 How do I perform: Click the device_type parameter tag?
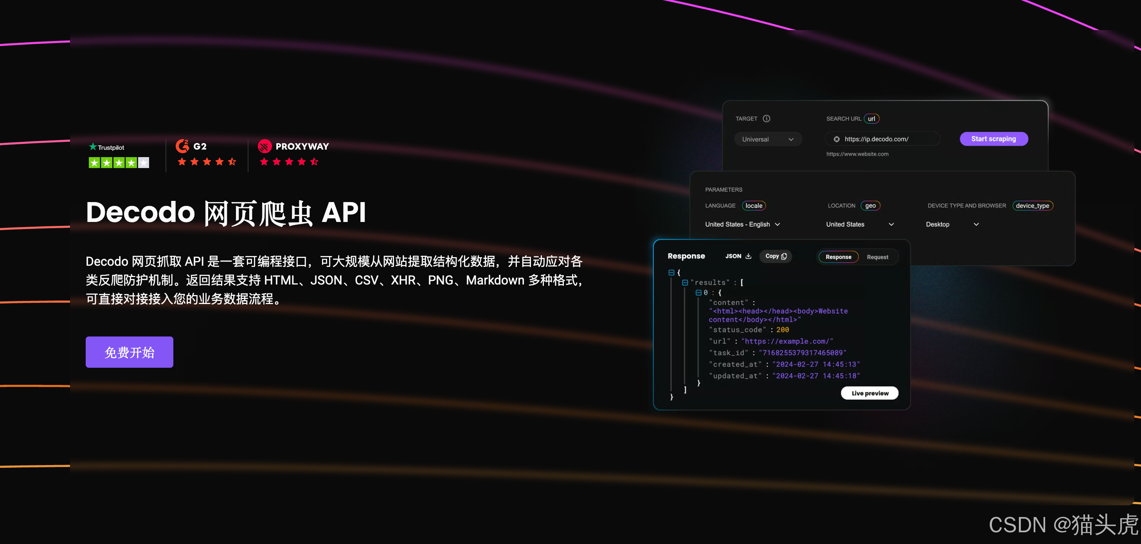coord(1033,206)
